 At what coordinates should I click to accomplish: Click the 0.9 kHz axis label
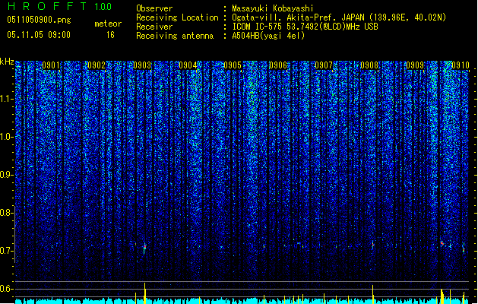(x=7, y=175)
